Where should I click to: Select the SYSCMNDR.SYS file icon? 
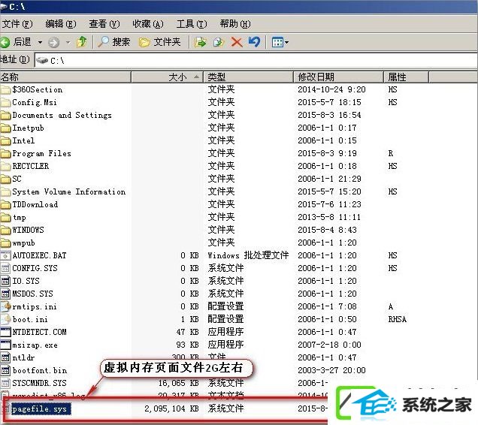coord(5,383)
